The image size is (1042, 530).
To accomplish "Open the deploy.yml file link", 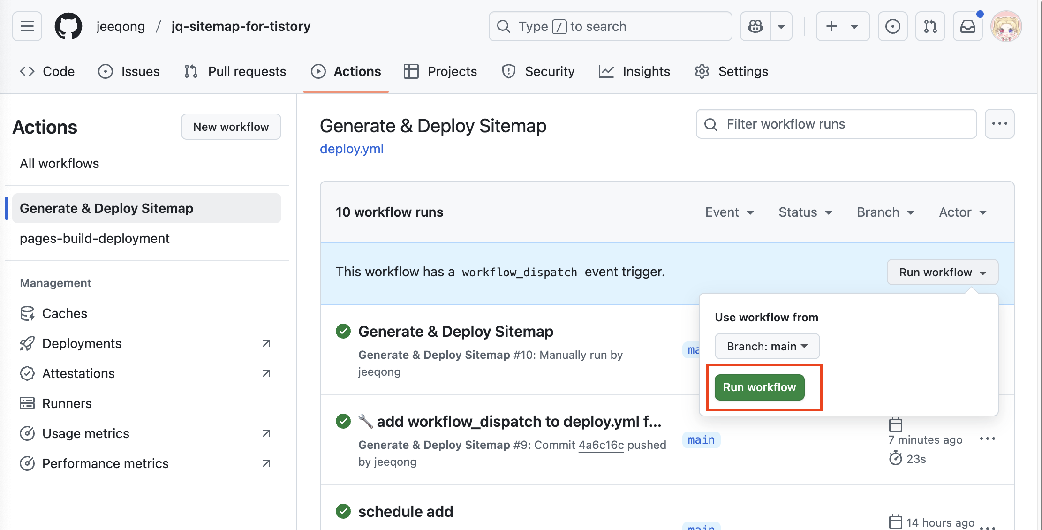I will pos(352,149).
